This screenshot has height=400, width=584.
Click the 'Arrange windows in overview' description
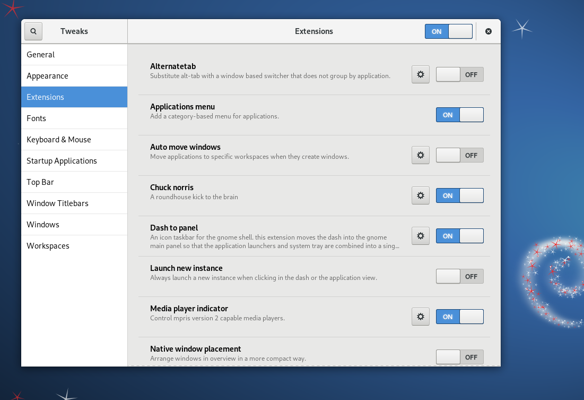tap(228, 359)
